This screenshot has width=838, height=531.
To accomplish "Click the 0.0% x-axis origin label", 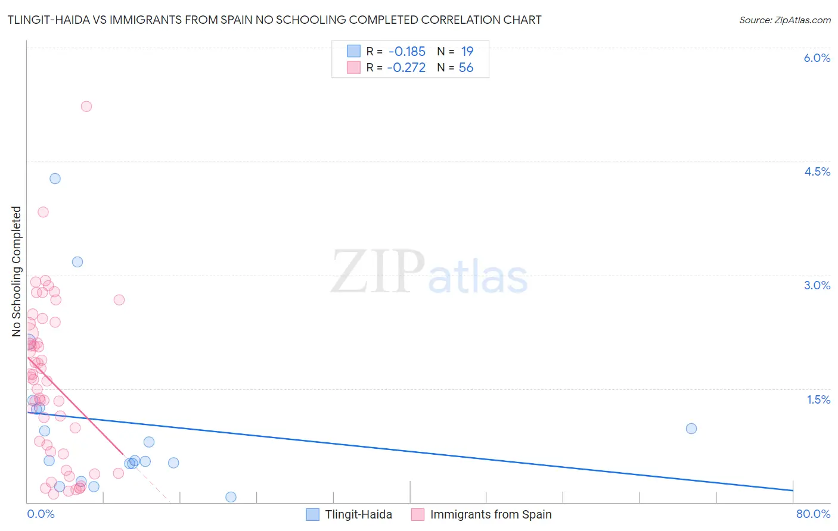I will point(41,514).
